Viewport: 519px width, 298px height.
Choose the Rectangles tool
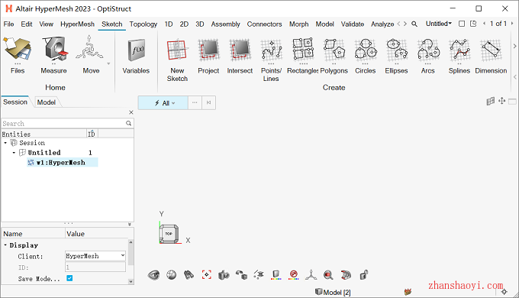pos(302,55)
